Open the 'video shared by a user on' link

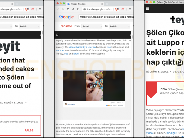coord(82,47)
